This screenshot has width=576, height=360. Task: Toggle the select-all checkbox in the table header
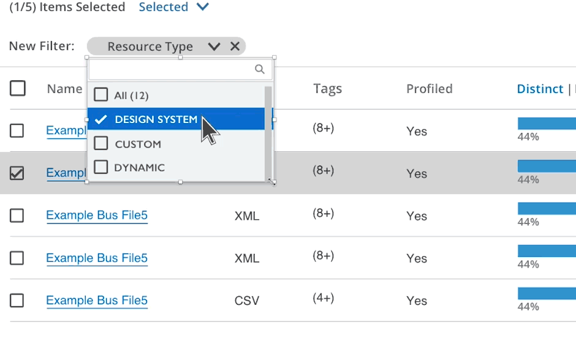coord(18,88)
